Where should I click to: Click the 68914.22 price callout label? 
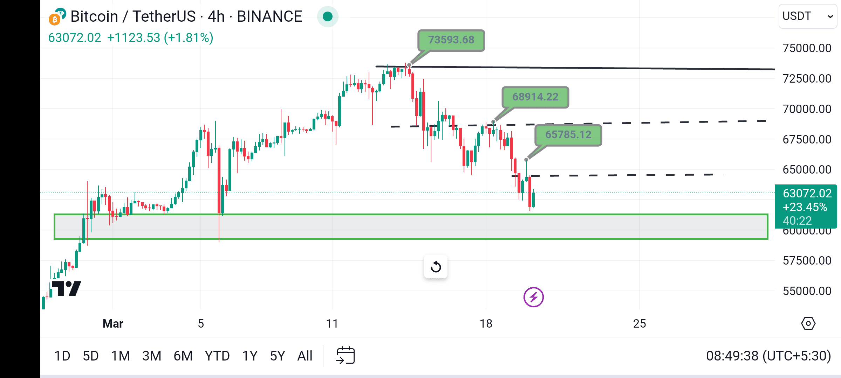point(535,97)
